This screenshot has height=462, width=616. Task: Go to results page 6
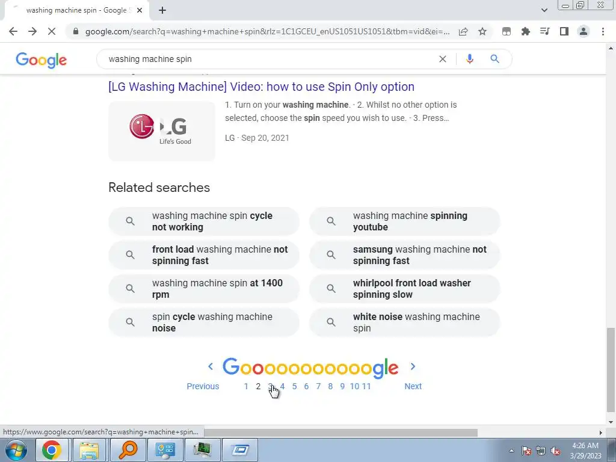[x=306, y=386]
